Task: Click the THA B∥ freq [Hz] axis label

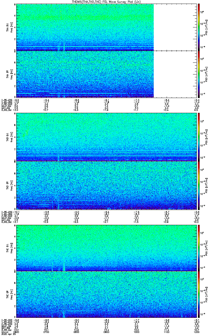Action: pos(11,74)
